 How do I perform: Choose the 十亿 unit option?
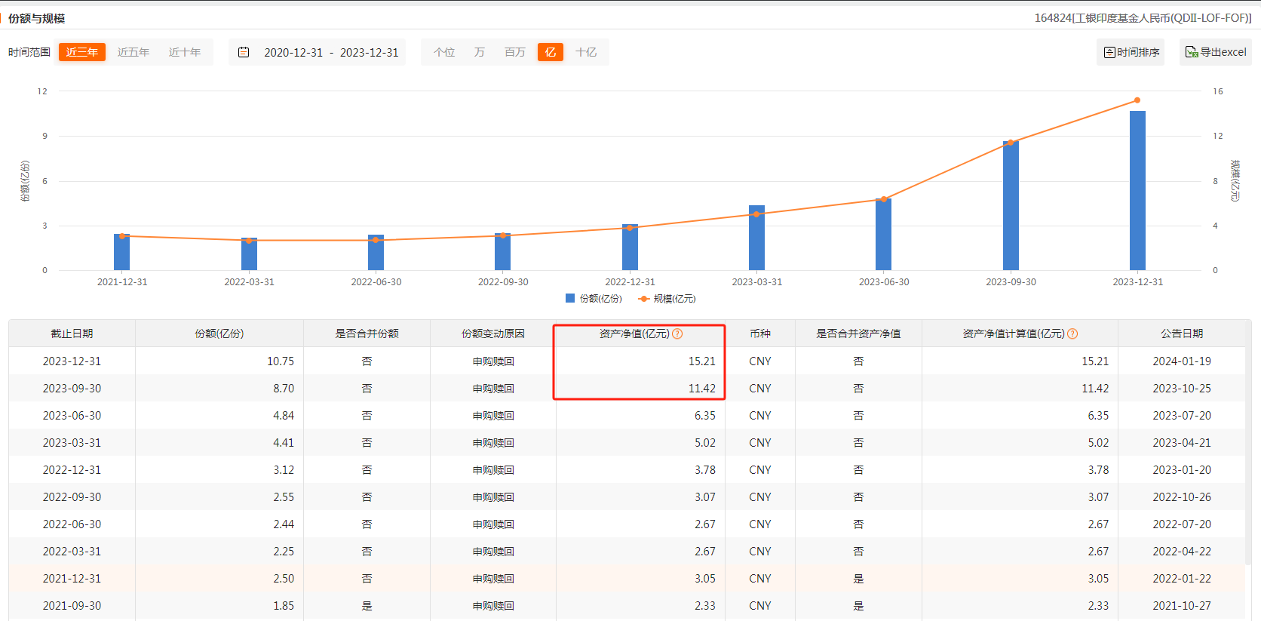tap(586, 52)
